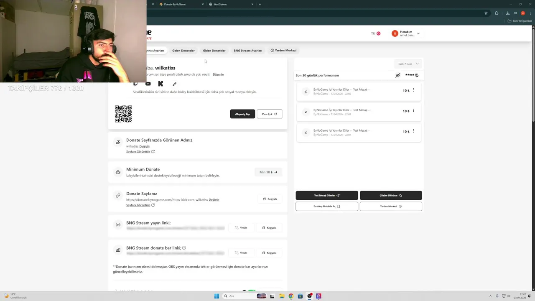Close the Donate ByNoGame browser tab
The height and width of the screenshot is (301, 535).
(203, 4)
